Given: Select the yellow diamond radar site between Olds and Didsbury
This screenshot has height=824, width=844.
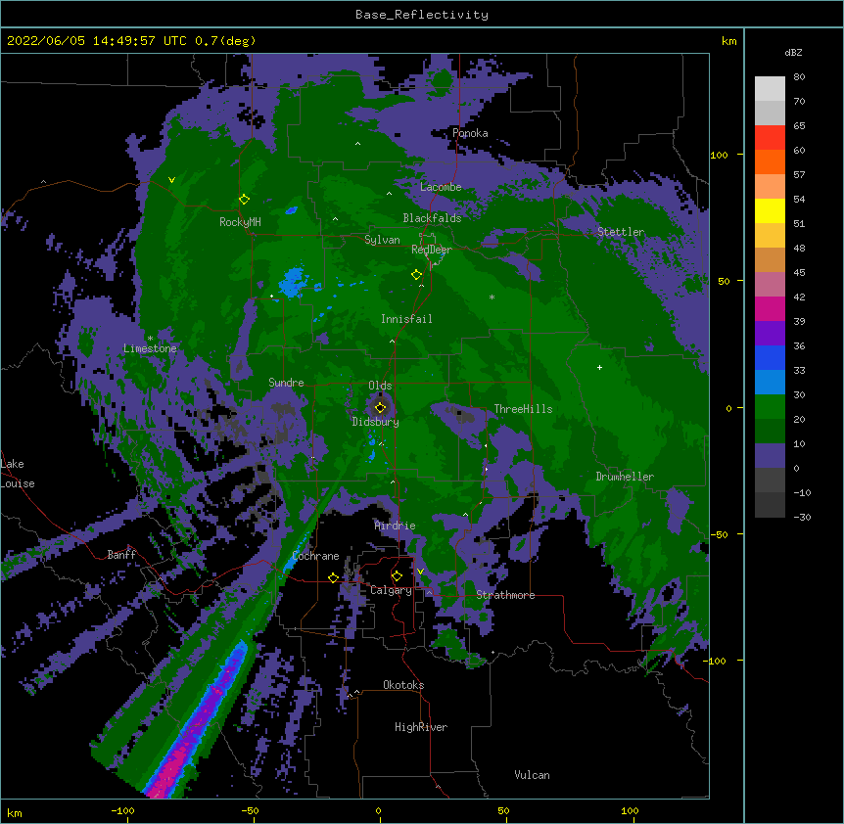Looking at the screenshot, I should 380,407.
